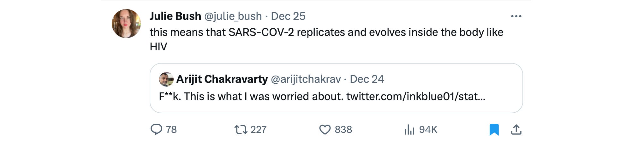Like the tweet with the heart icon
632x141 pixels.
(325, 129)
